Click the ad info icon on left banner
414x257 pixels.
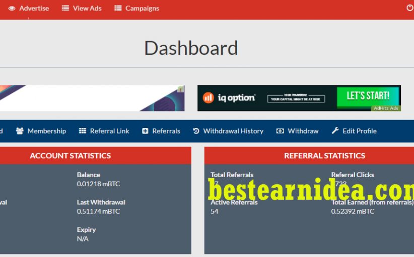[x=181, y=89]
